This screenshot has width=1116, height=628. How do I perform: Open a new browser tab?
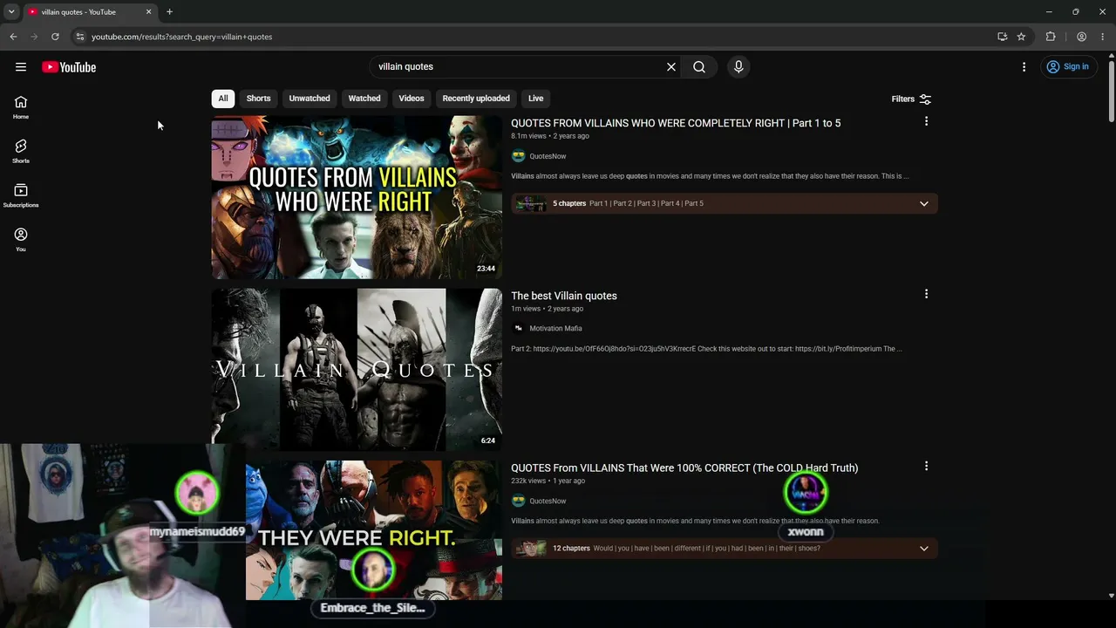tap(169, 12)
